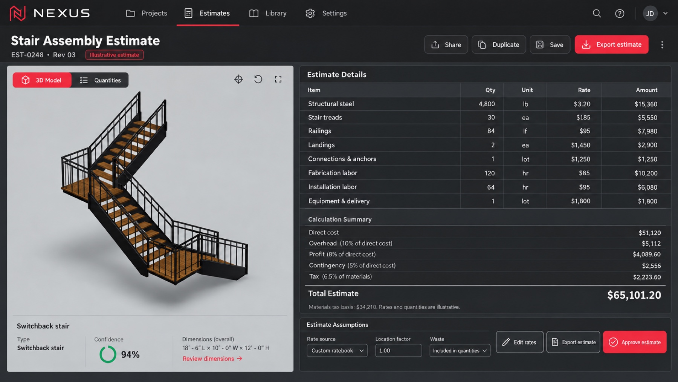Click the JD user avatar
Image resolution: width=678 pixels, height=382 pixels.
[650, 14]
